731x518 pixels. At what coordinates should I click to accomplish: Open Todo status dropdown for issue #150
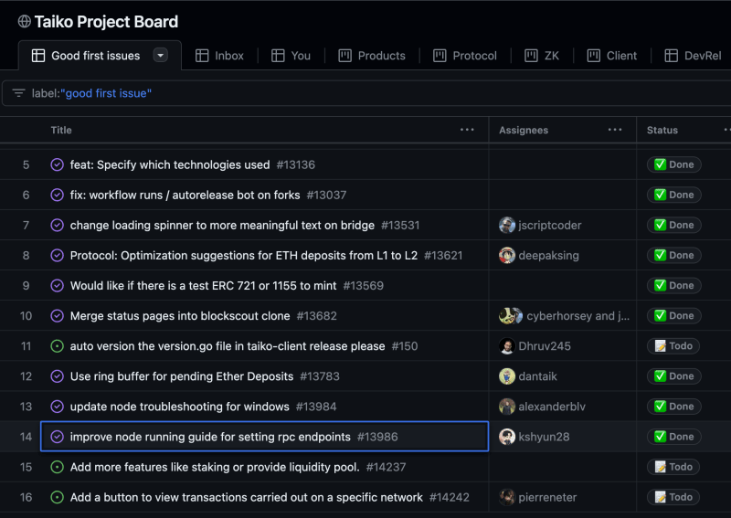(x=673, y=346)
